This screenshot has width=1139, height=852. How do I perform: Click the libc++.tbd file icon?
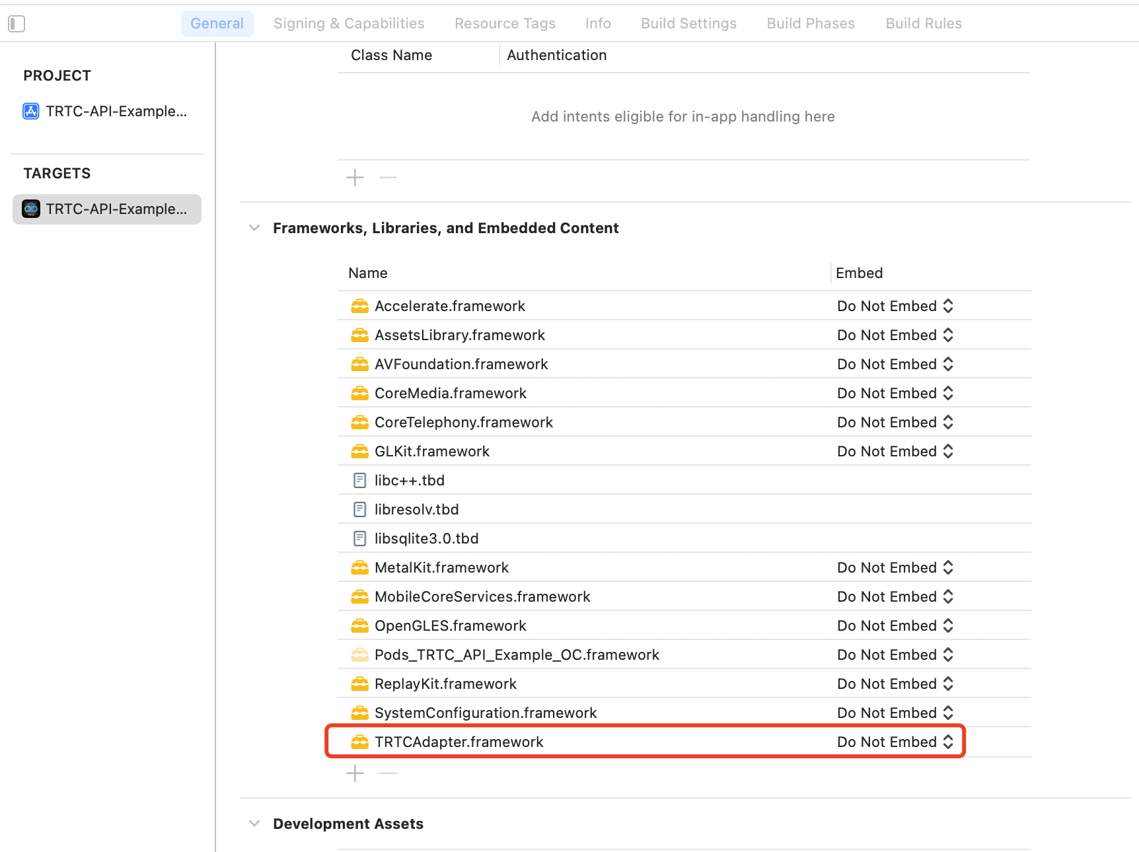coord(359,480)
